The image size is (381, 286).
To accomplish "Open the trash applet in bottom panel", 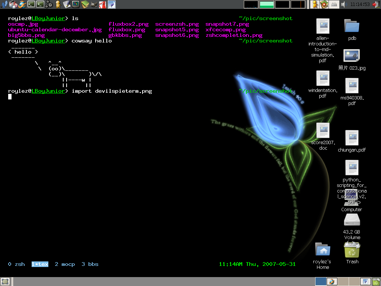I will 376,282.
